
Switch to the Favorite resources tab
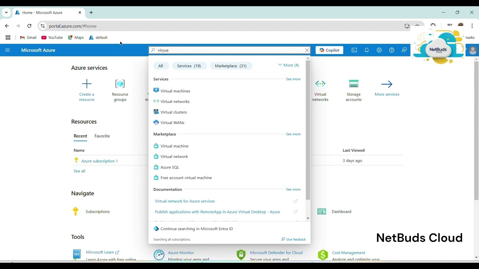(102, 136)
